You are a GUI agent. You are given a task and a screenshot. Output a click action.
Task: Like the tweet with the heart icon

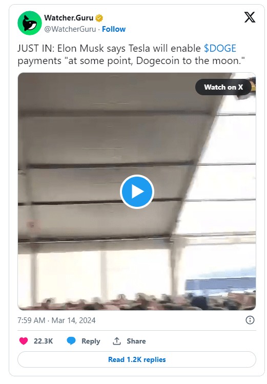24,341
